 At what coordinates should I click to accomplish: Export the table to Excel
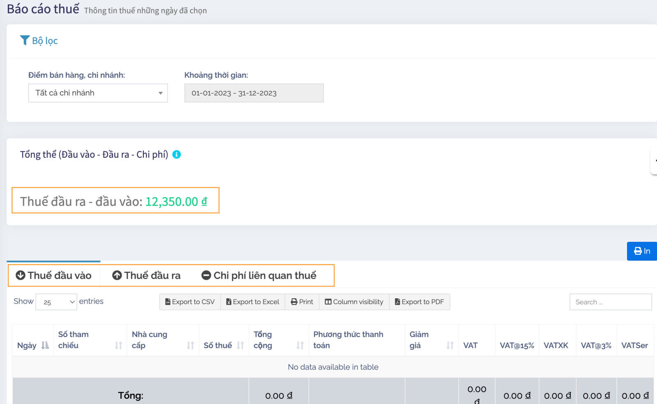pos(253,302)
